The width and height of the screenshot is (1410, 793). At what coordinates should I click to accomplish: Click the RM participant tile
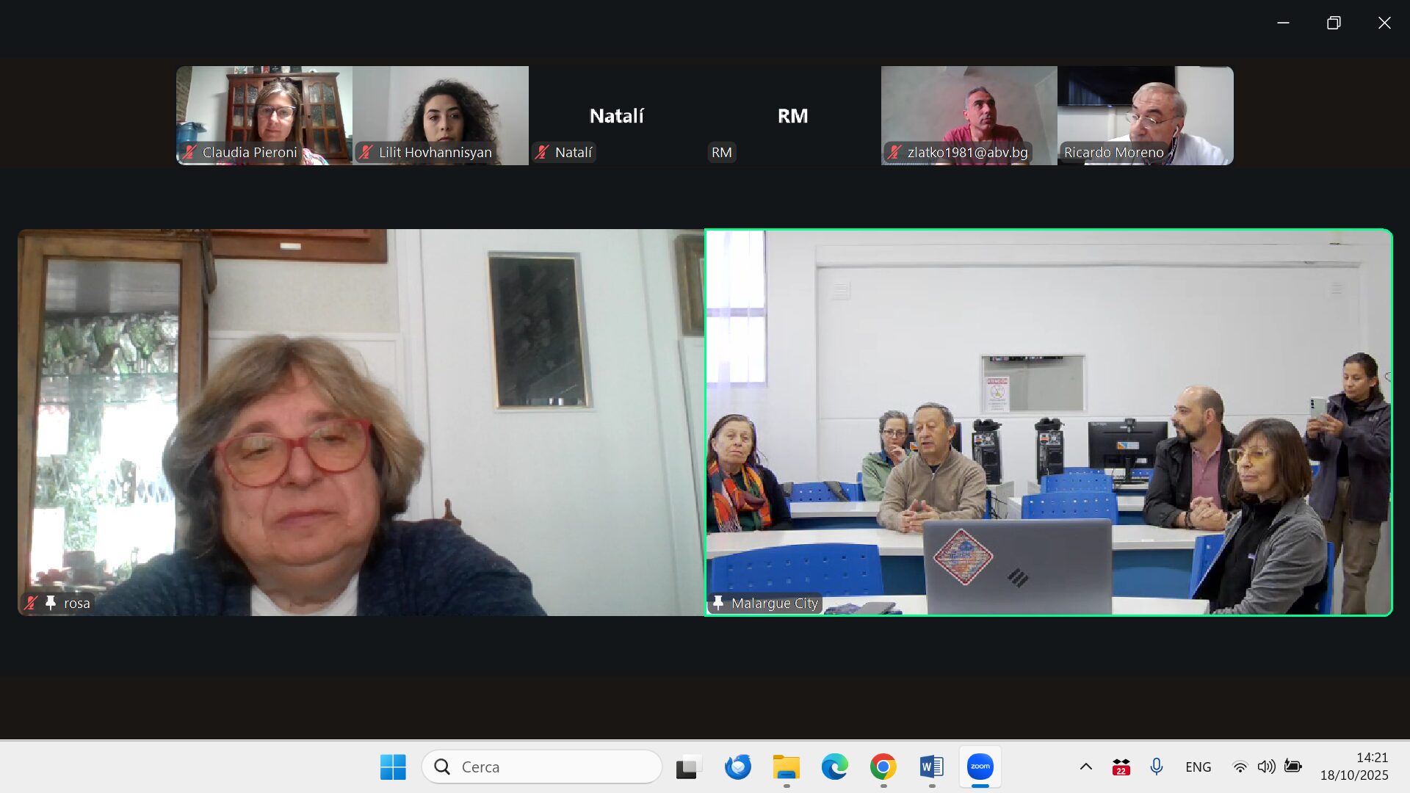point(792,115)
